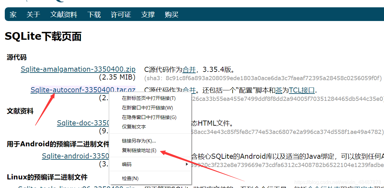This screenshot has height=188, width=384.
Task: Click the 茶 hyperlink in the text
Action: click(x=279, y=90)
